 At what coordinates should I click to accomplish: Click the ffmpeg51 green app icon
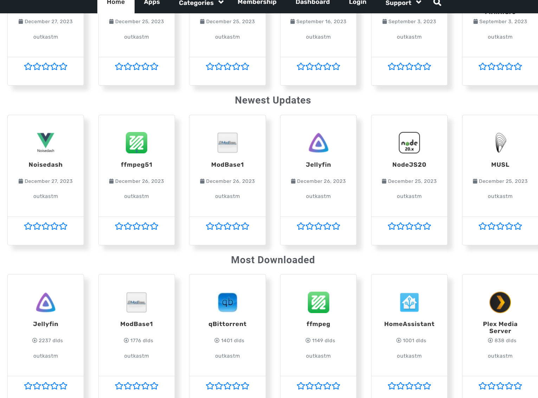point(136,142)
